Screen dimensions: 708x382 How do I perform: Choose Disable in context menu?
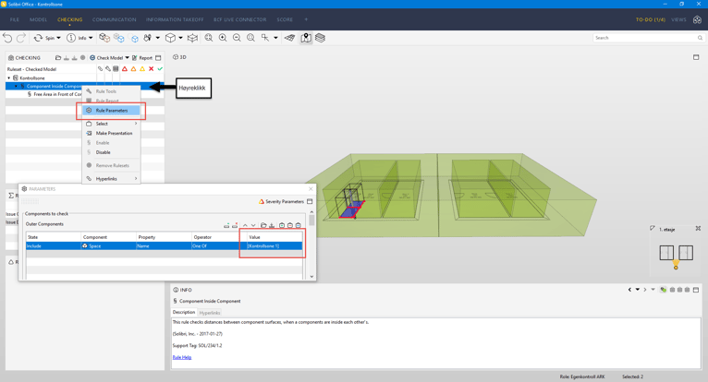click(x=111, y=152)
